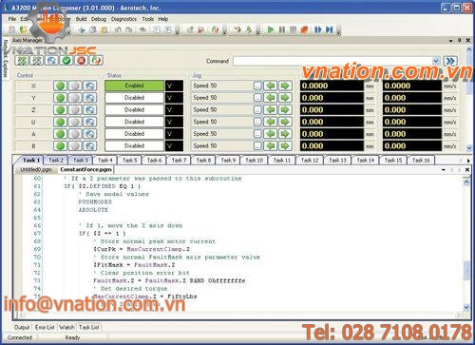Jog the A axis with the left arrow

click(x=271, y=134)
